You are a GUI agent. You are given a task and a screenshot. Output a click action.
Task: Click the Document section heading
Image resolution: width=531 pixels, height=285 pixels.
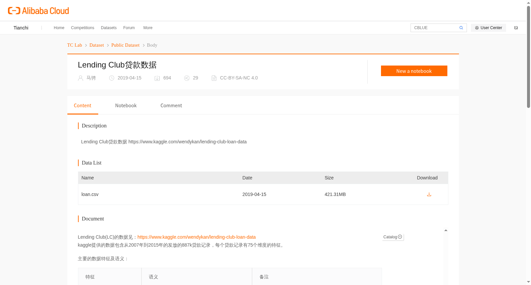93,219
